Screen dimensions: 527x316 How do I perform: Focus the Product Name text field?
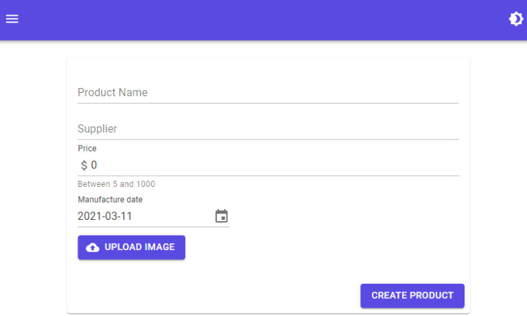point(268,93)
